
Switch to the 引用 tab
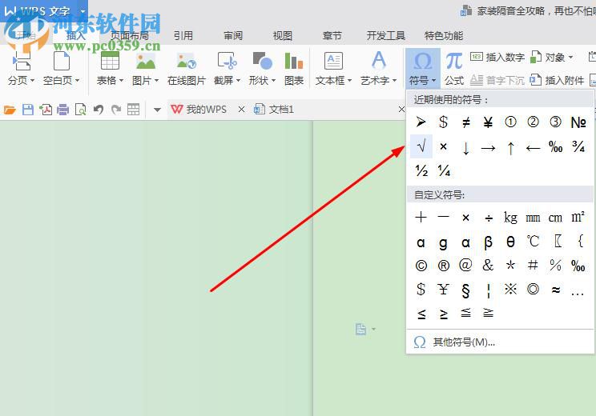(183, 36)
